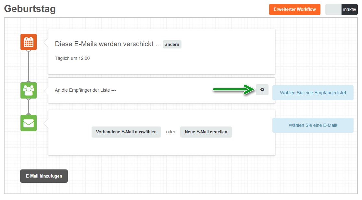Click the oder separator text

coord(171,132)
